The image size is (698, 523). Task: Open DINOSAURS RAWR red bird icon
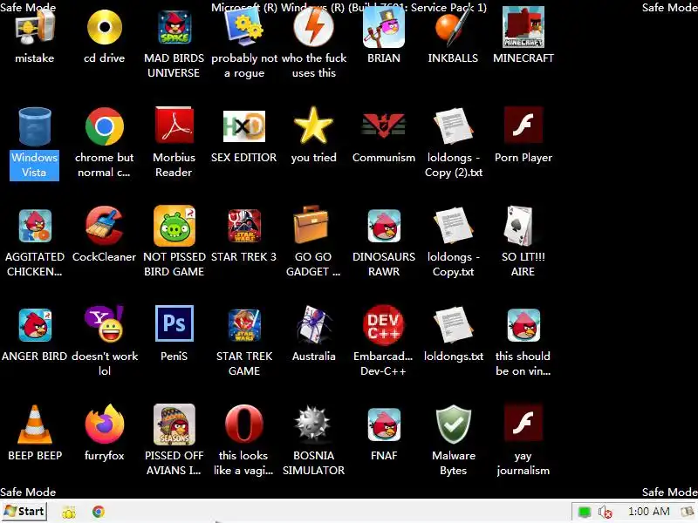(384, 226)
